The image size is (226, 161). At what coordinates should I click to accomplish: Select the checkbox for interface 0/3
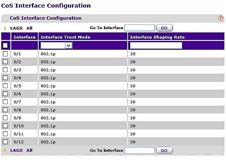(x=5, y=70)
